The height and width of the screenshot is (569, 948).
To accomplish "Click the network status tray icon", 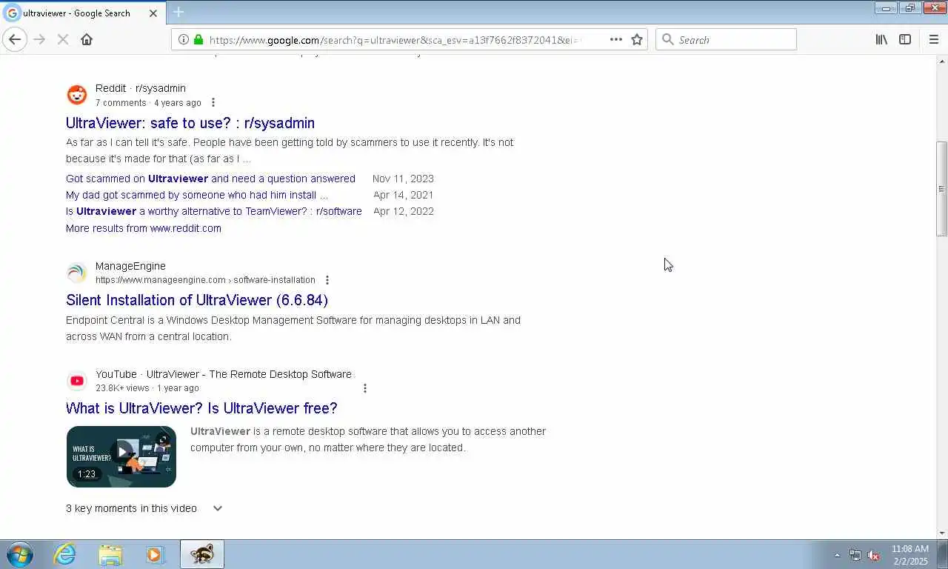I will click(855, 555).
